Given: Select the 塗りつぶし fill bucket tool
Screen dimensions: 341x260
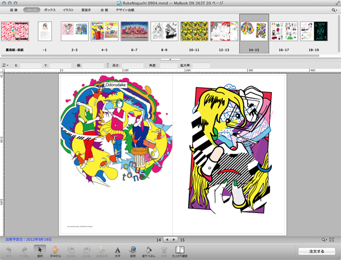Looking at the screenshot, I should 149,250.
